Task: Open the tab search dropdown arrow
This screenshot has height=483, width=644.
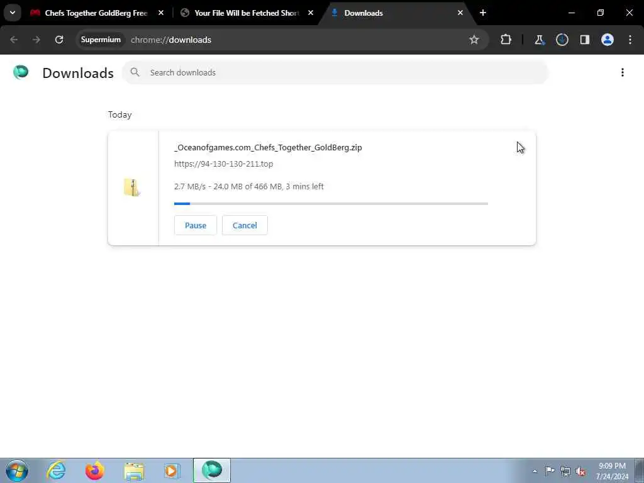Action: pyautogui.click(x=13, y=13)
